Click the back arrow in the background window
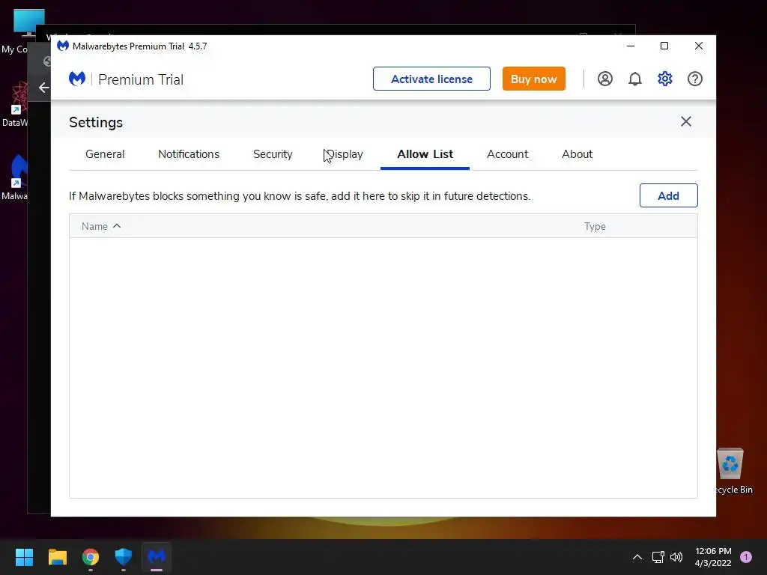 click(x=43, y=88)
